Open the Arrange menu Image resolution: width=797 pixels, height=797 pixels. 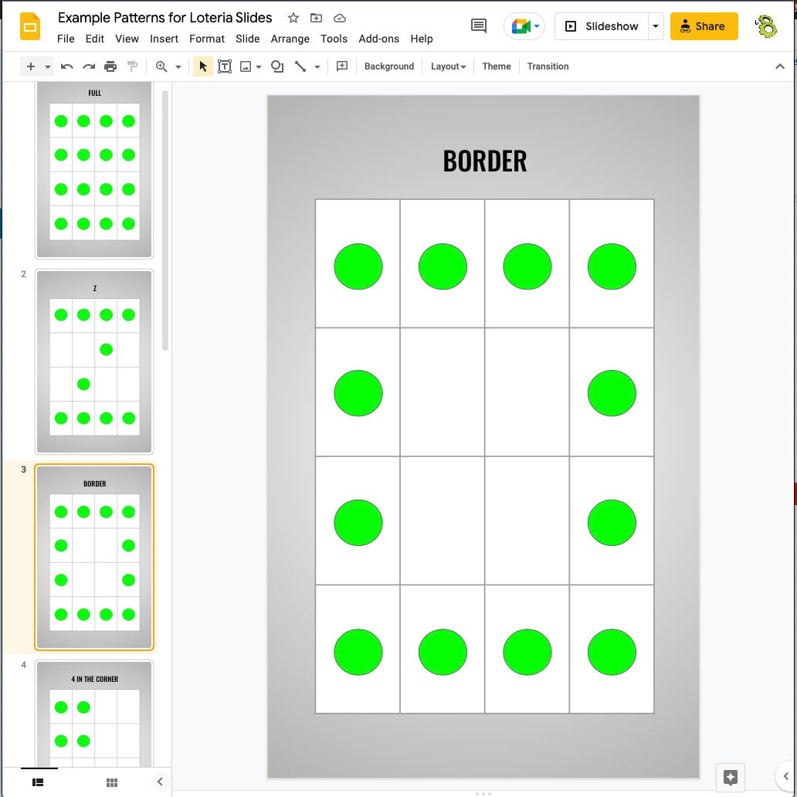click(x=290, y=39)
